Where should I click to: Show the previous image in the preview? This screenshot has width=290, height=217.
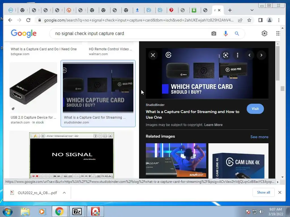[x=250, y=55]
